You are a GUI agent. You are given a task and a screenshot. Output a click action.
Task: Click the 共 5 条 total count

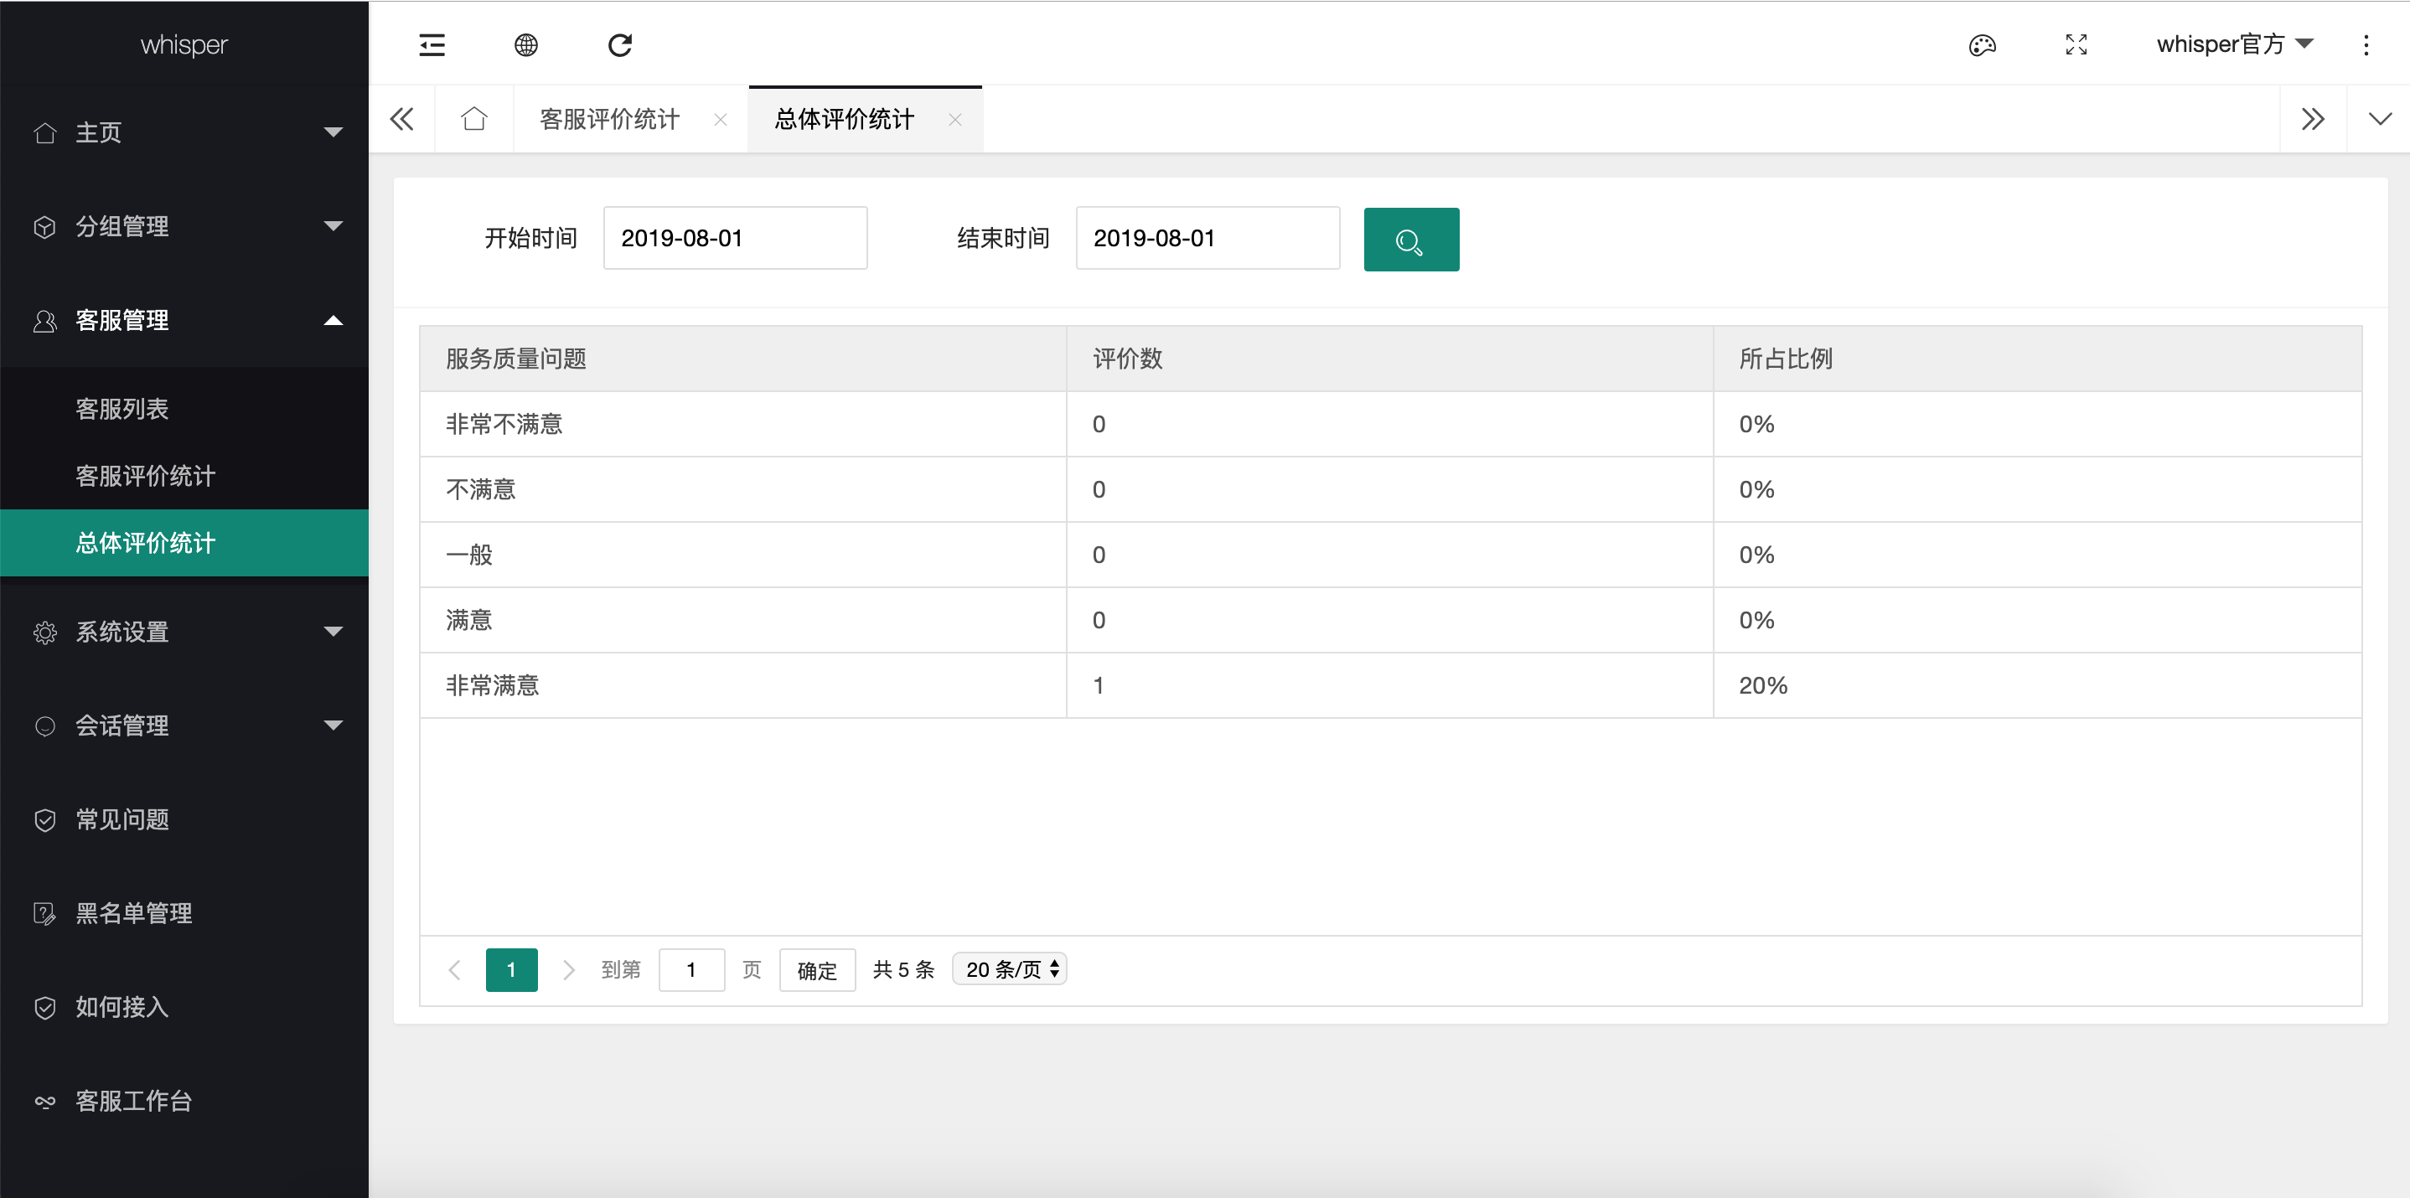click(x=903, y=970)
